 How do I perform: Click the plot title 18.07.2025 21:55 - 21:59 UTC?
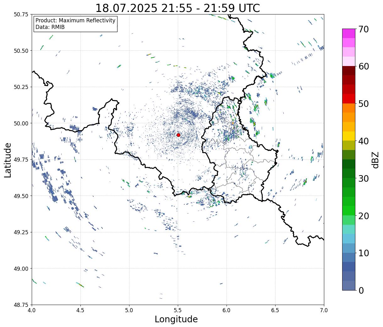click(x=178, y=8)
